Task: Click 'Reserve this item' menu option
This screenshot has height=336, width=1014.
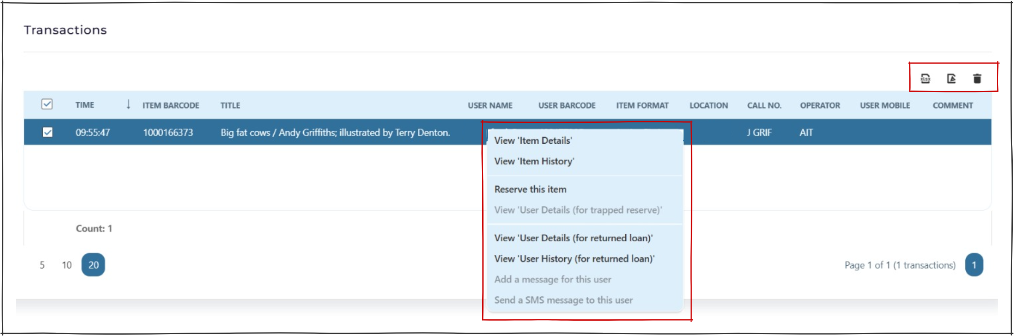Action: tap(530, 189)
